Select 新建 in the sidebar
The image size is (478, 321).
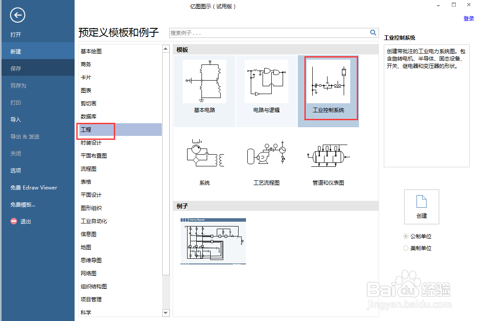click(x=37, y=52)
